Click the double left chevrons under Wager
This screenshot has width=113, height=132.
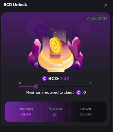(x=55, y=115)
